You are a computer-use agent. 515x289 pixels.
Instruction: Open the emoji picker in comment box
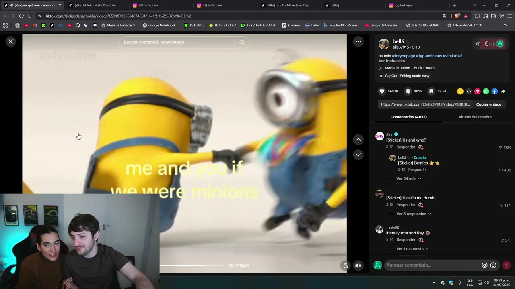pos(493,265)
